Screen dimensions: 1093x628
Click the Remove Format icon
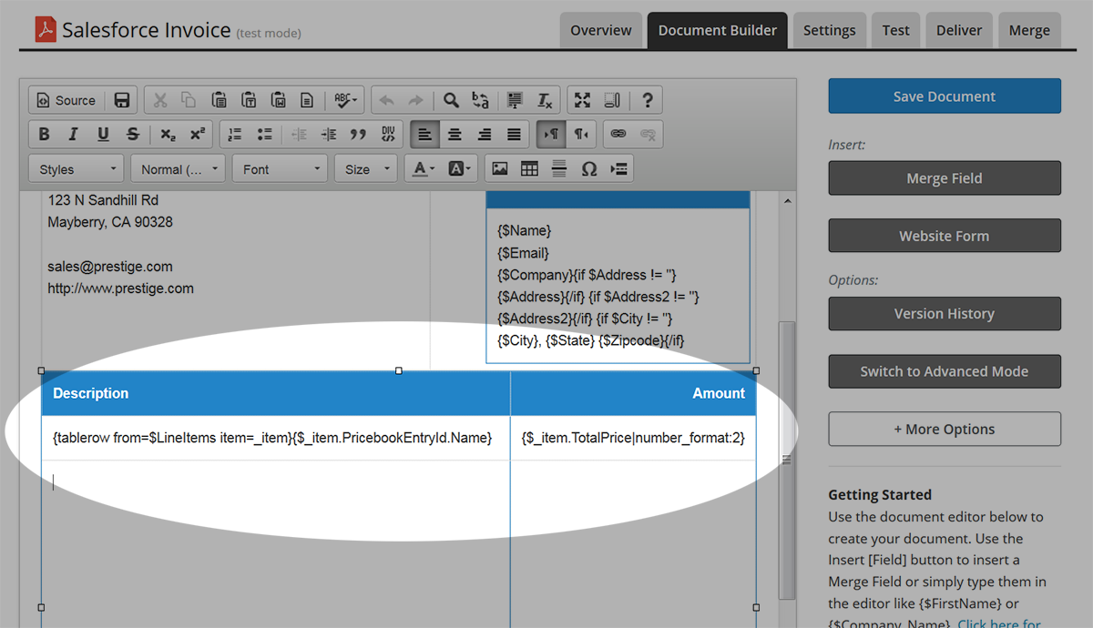coord(545,100)
